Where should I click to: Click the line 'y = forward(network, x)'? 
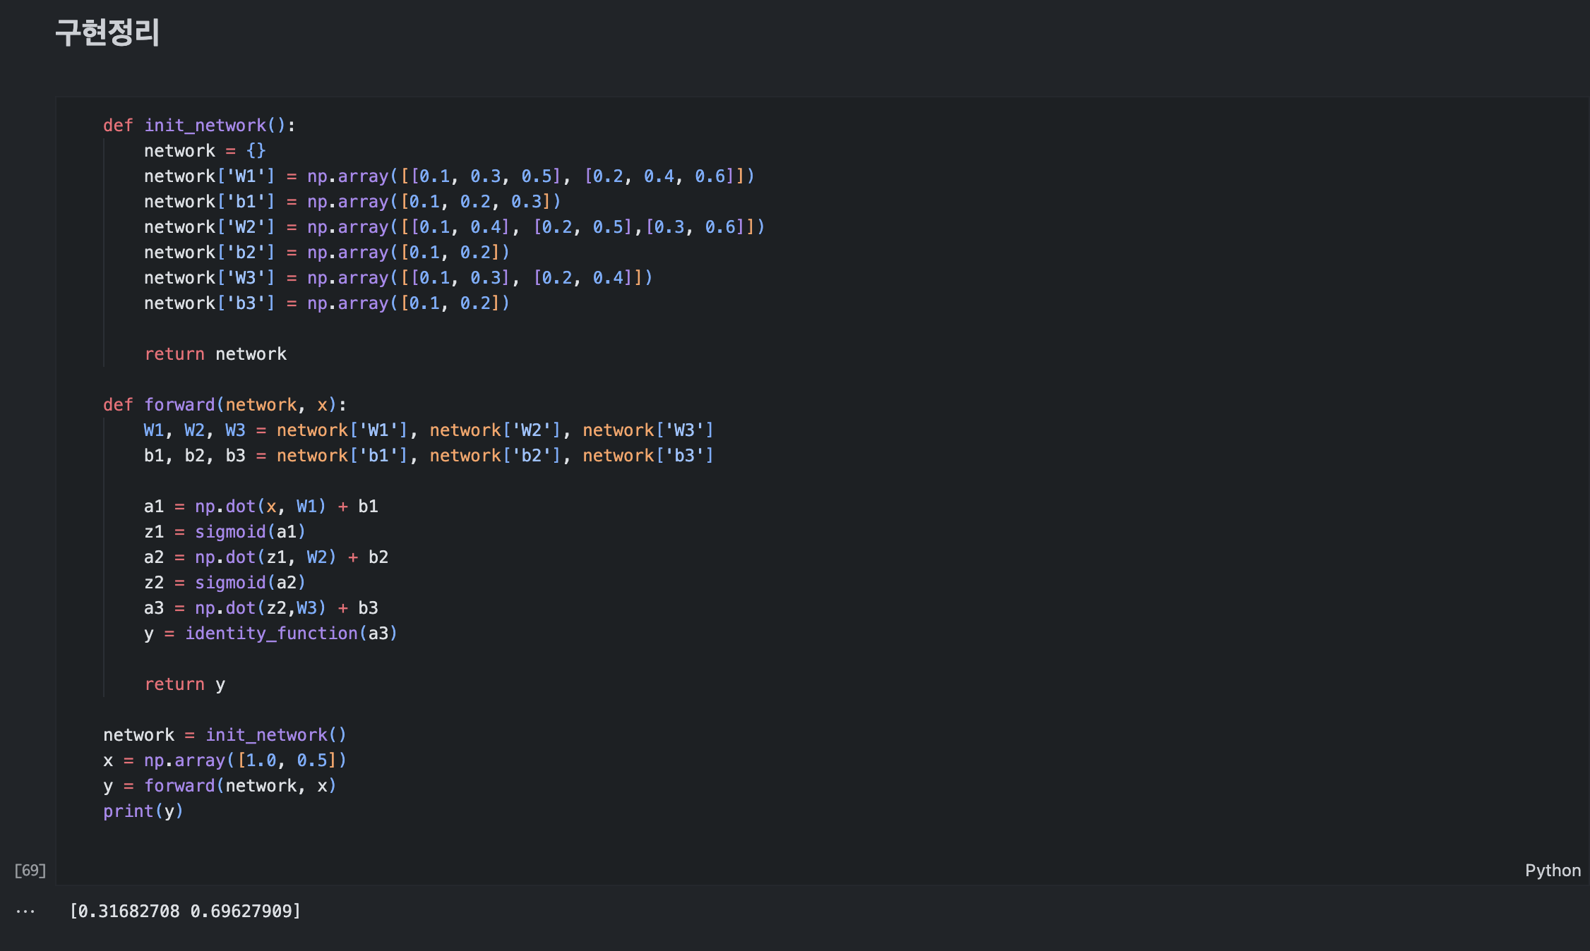[220, 786]
